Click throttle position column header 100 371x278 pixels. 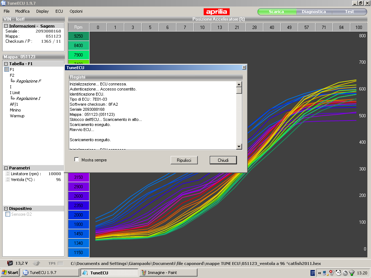(x=359, y=27)
